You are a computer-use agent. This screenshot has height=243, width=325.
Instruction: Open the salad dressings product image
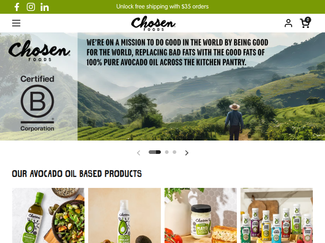coord(277,215)
